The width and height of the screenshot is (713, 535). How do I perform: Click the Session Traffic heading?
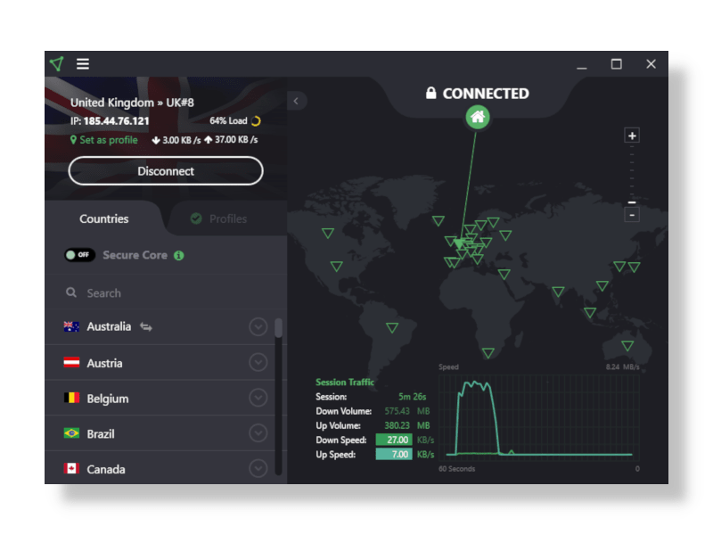click(345, 383)
